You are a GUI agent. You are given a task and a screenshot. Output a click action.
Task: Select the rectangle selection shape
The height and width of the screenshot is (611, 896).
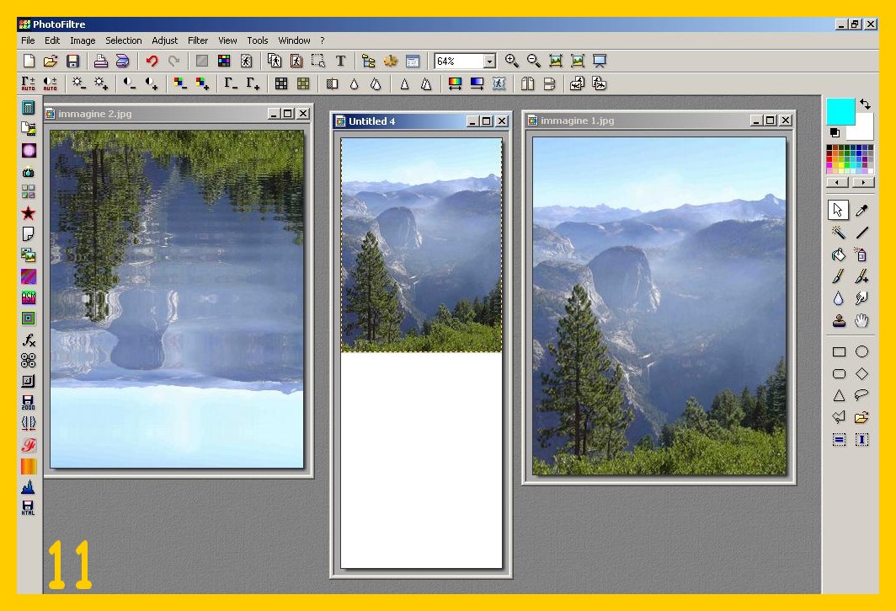(x=839, y=351)
